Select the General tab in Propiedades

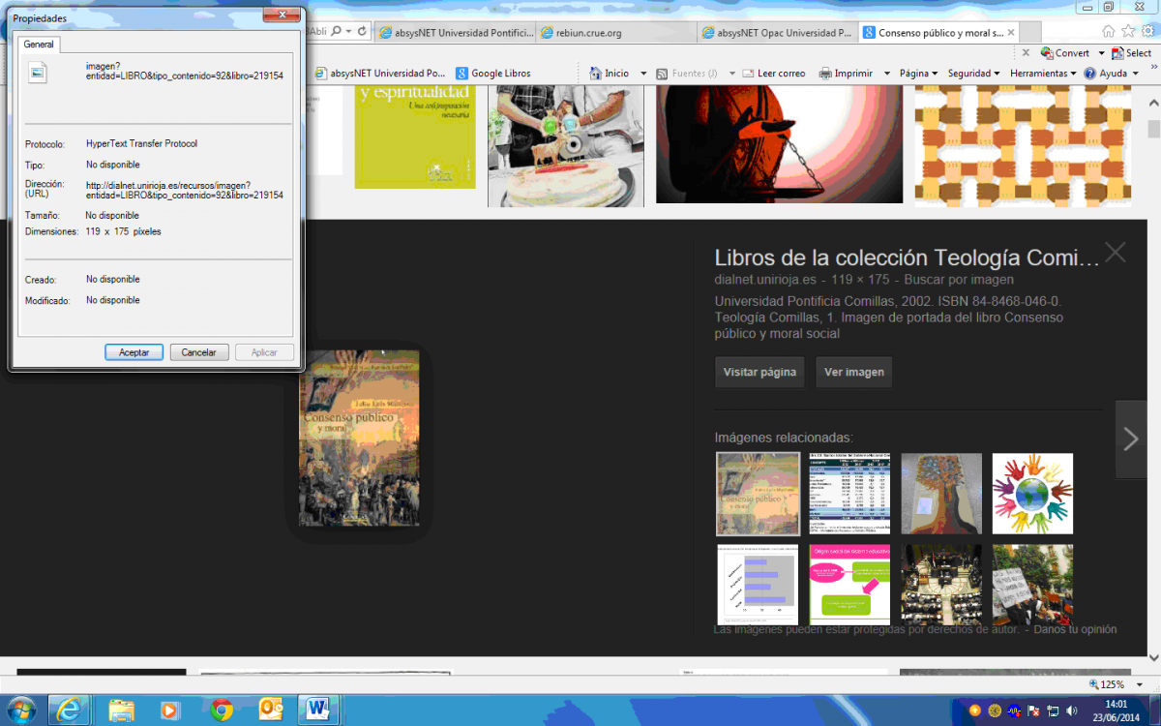click(x=39, y=45)
